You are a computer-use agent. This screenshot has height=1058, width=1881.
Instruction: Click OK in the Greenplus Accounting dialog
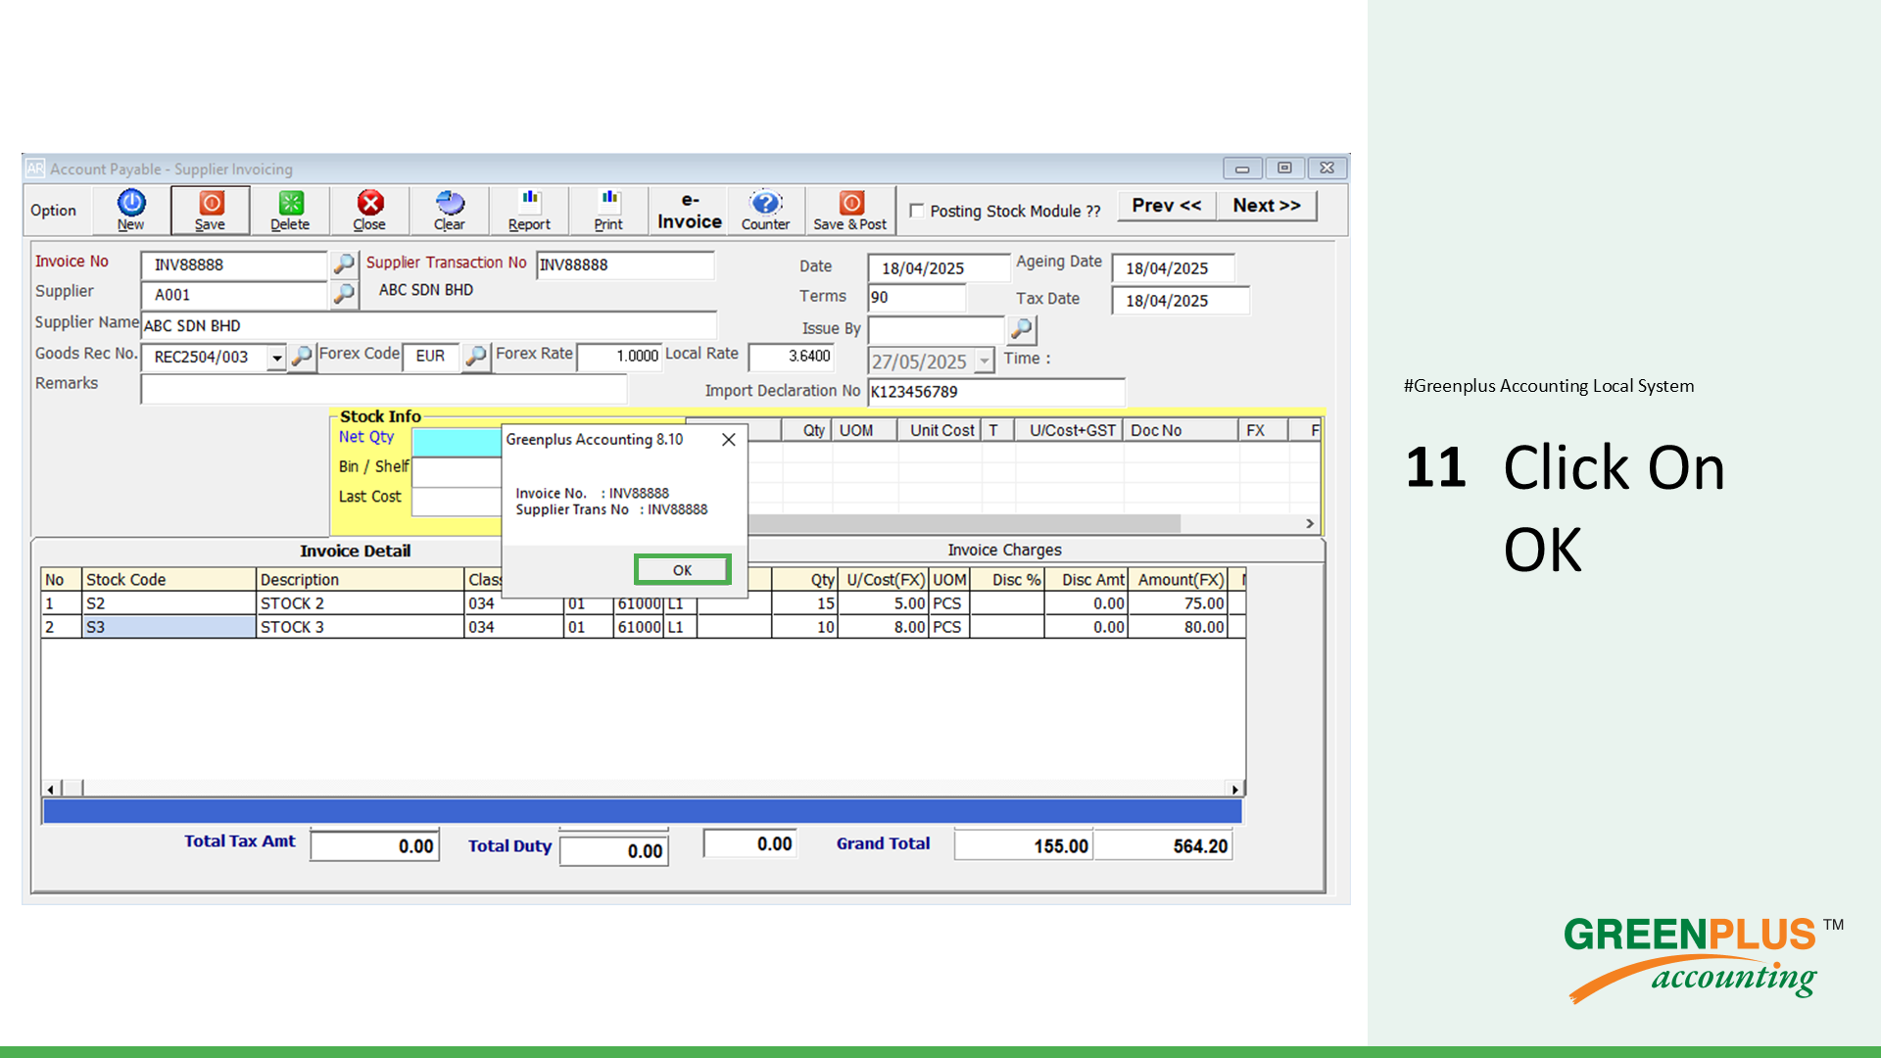coord(682,569)
